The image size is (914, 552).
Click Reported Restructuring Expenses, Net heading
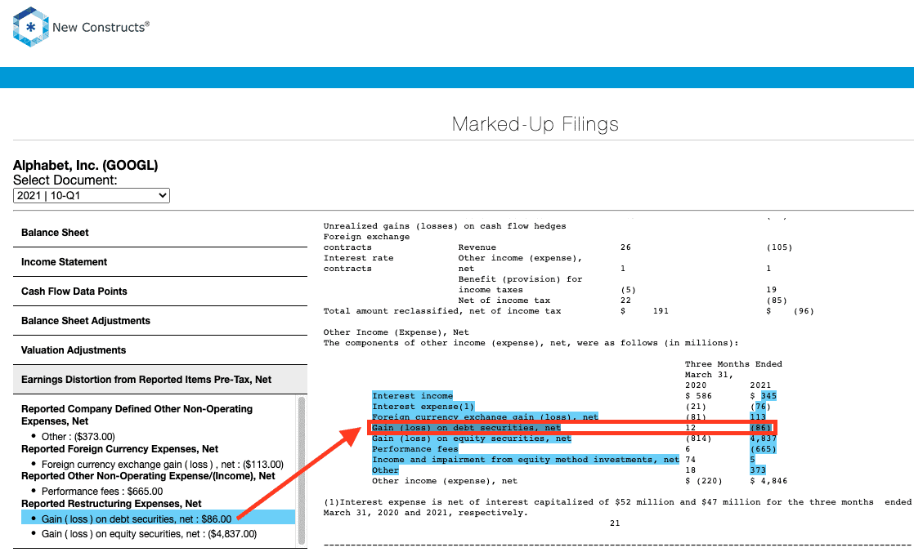111,504
